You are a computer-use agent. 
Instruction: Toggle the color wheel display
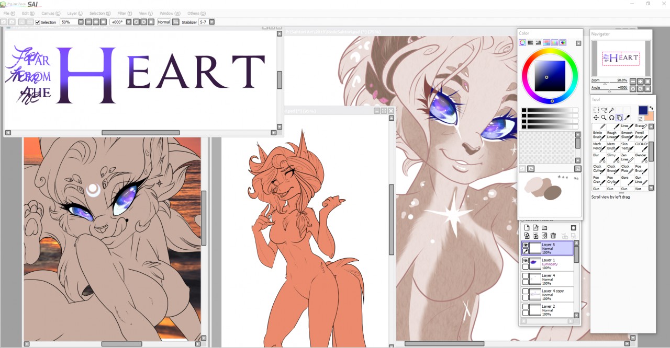pos(522,43)
